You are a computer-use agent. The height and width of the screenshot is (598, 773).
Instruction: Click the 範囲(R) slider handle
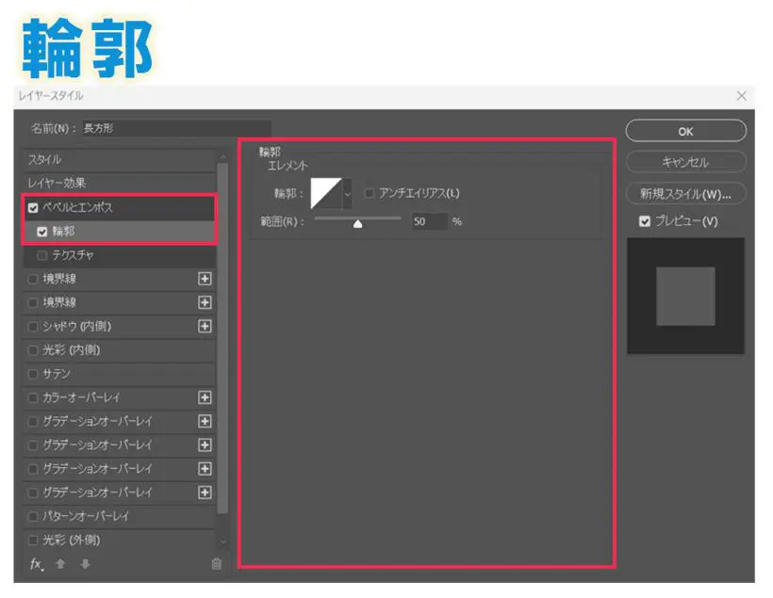coord(358,223)
